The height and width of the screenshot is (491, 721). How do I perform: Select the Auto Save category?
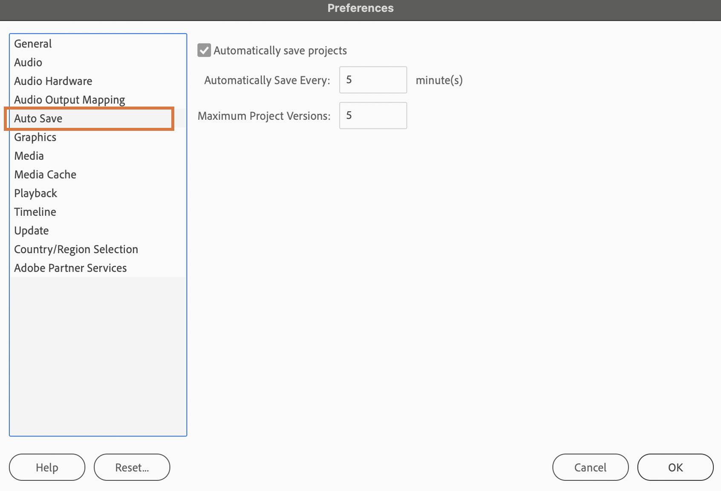coord(38,118)
